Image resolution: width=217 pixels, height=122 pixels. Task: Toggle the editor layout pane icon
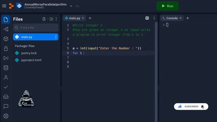(x=147, y=18)
